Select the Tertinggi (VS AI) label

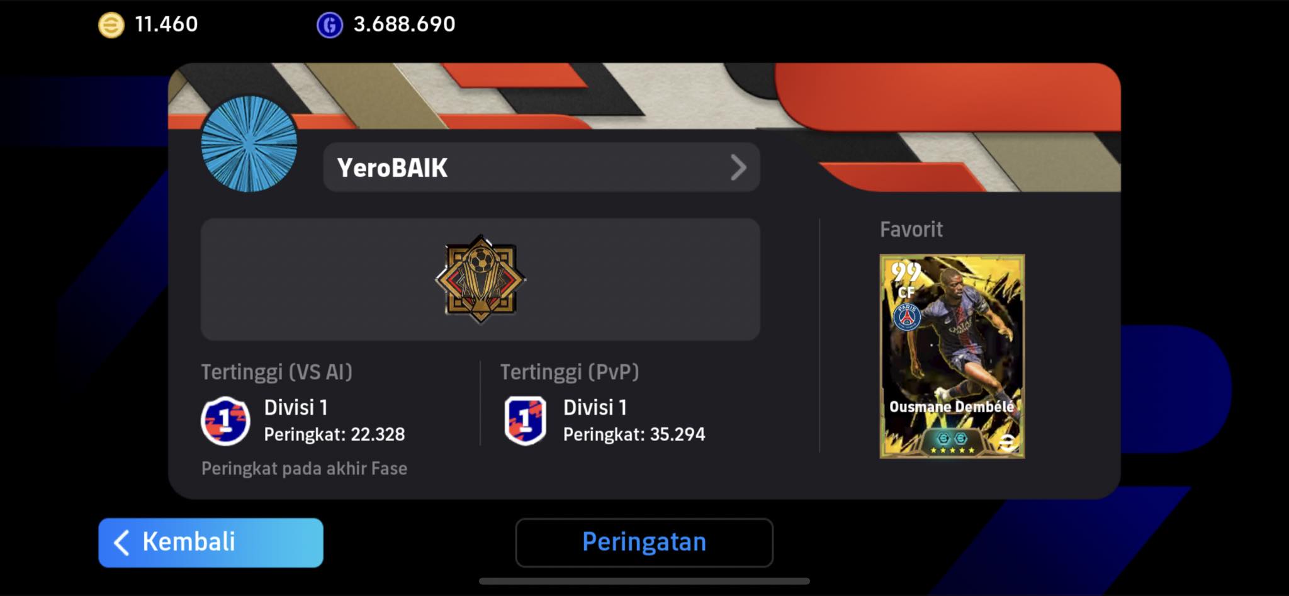[276, 372]
